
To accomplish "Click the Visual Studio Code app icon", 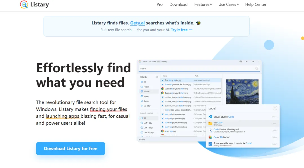I will (x=210, y=117).
